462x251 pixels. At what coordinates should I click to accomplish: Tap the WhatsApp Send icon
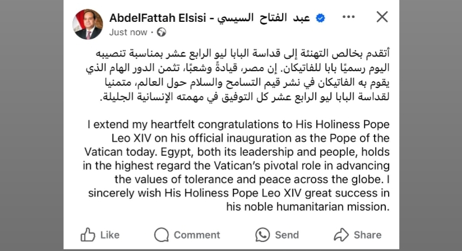(x=262, y=235)
